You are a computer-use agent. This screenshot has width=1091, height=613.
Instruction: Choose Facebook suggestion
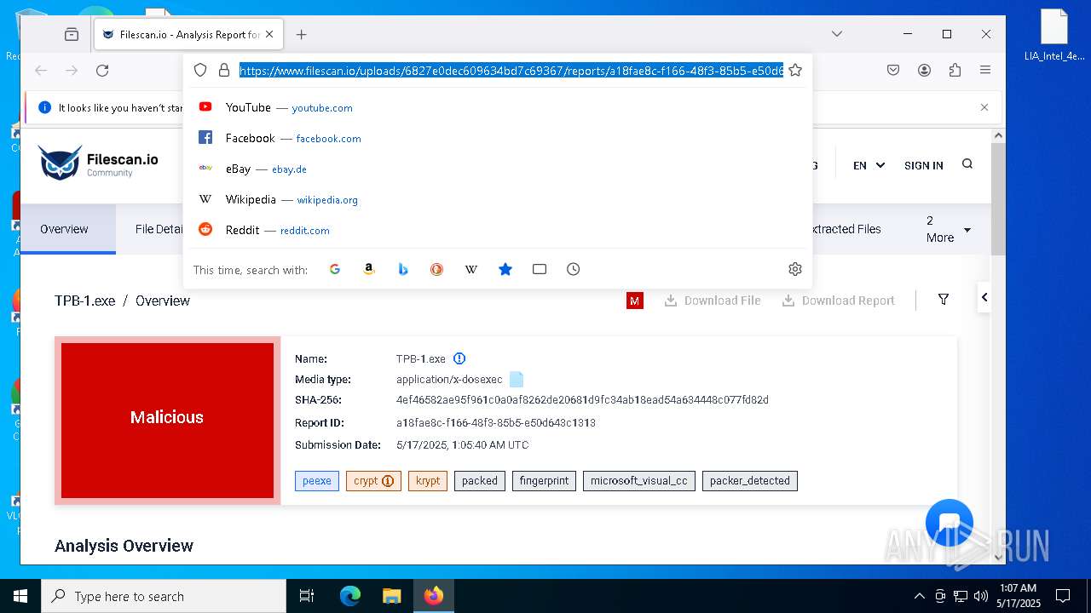coord(498,138)
